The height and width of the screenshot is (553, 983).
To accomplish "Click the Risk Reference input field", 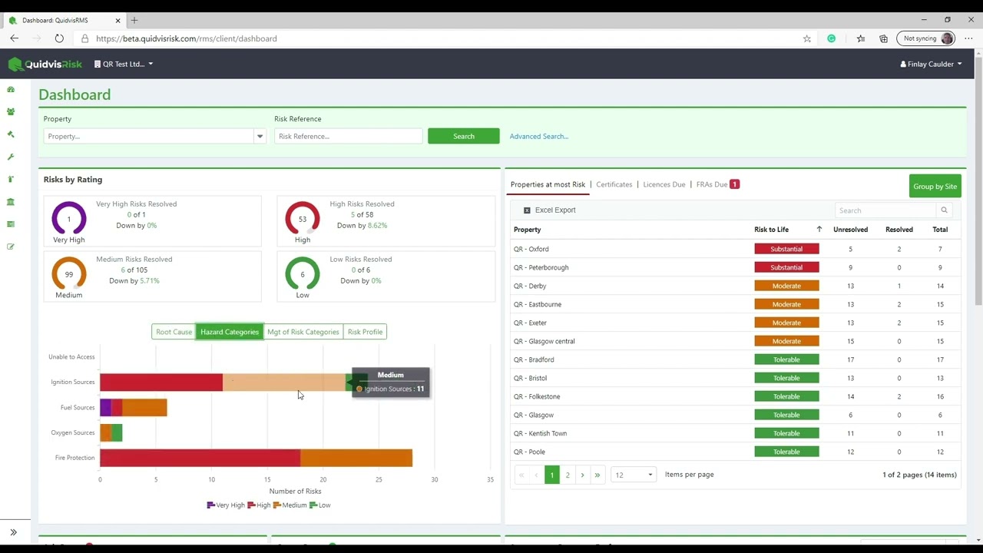I will pyautogui.click(x=348, y=137).
